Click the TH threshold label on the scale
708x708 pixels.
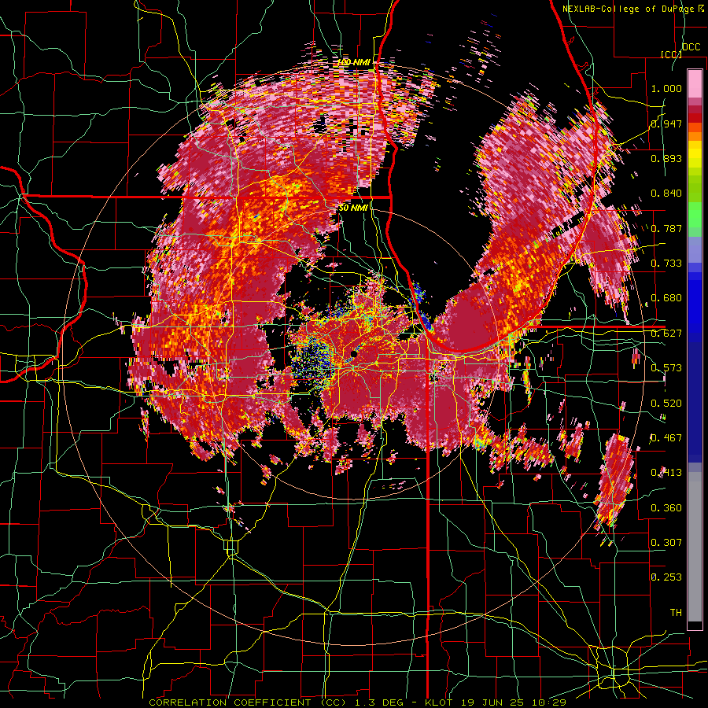click(x=676, y=613)
